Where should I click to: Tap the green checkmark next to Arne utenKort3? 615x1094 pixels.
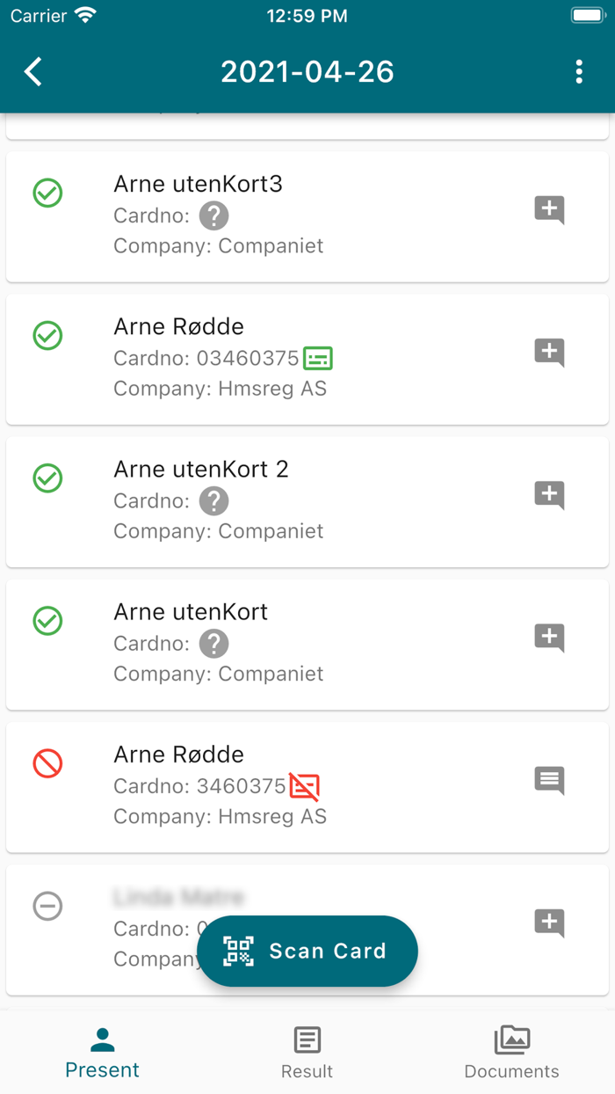(47, 193)
